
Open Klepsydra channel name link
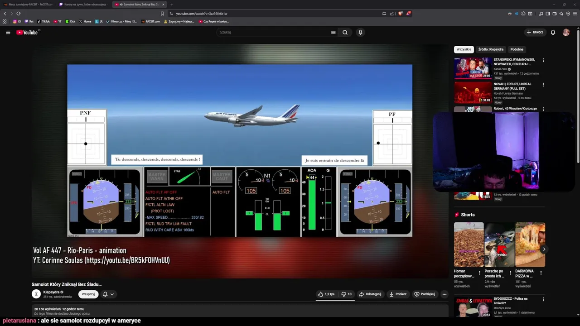coord(51,292)
